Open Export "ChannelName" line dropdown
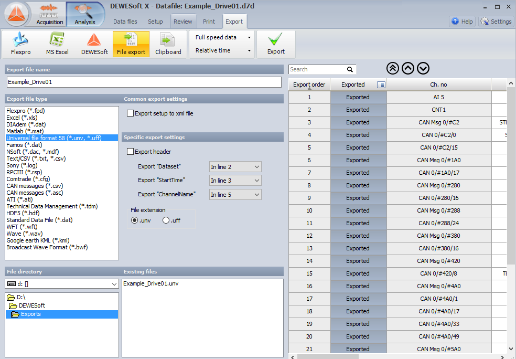The height and width of the screenshot is (359, 516). [235, 195]
